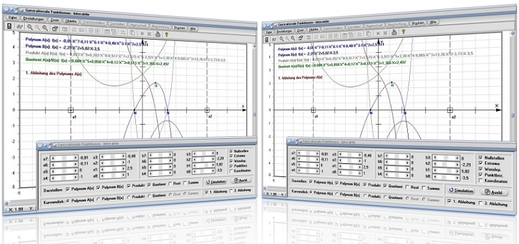Uncheck Quotient display checkbox in right panel
Viewport: 519px width, 244px height.
[386, 186]
